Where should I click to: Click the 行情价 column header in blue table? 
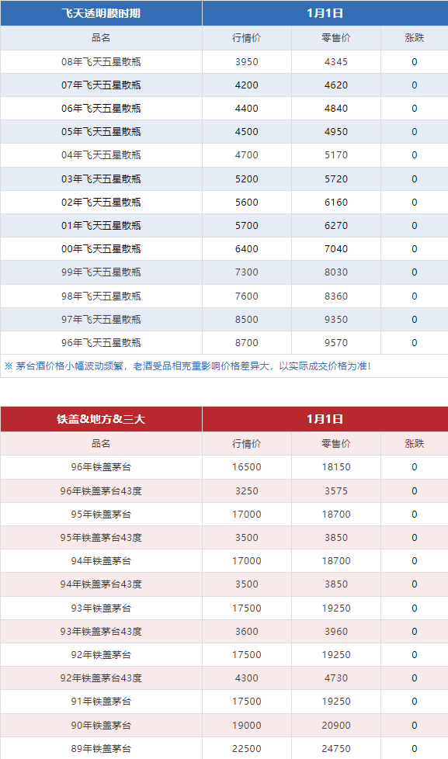pyautogui.click(x=247, y=38)
